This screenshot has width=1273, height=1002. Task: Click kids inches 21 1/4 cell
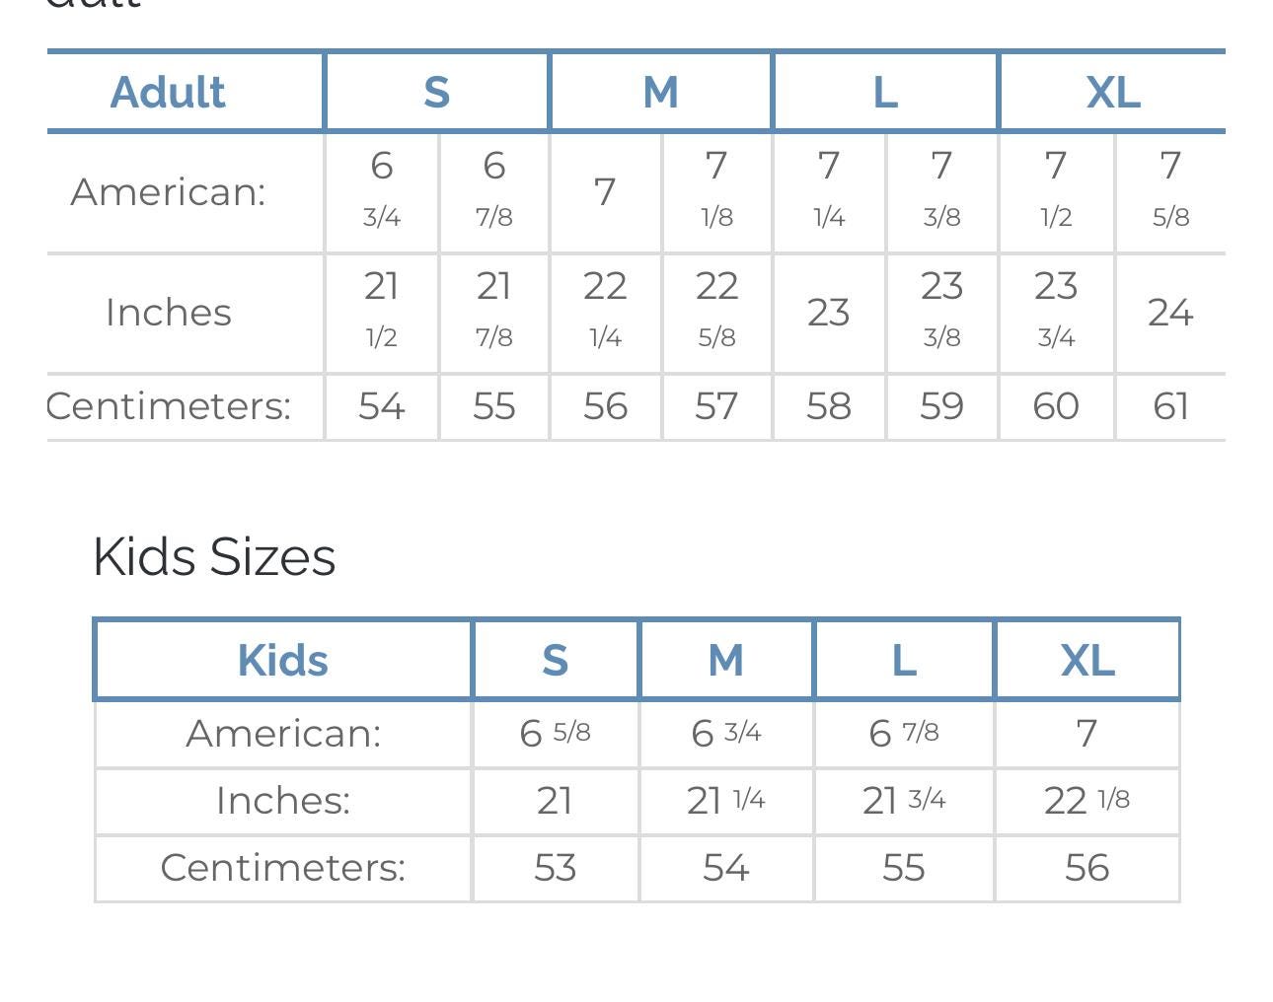tap(725, 800)
